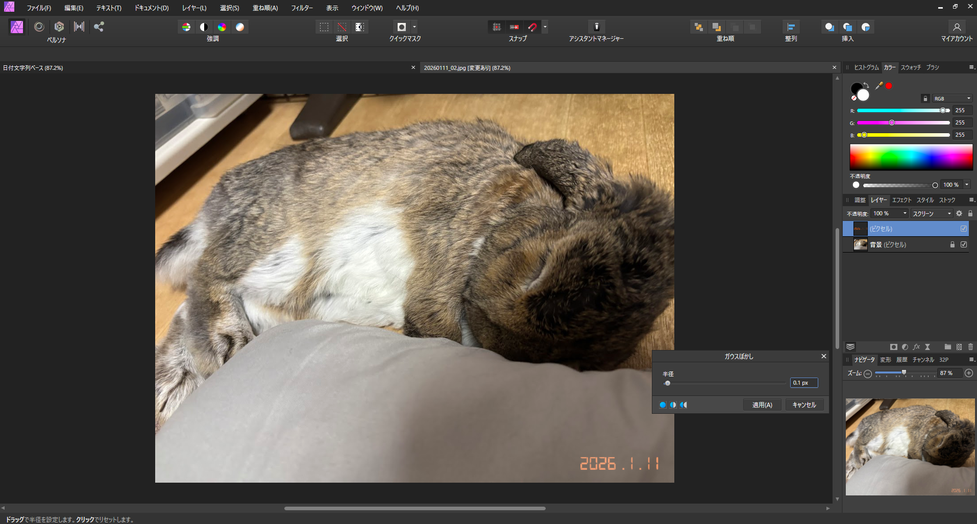
Task: Switch to the チャンネル tab
Action: (924, 359)
